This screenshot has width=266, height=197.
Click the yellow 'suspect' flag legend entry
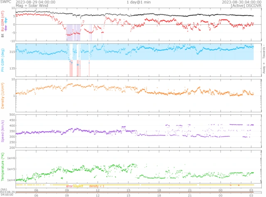coord(78,186)
